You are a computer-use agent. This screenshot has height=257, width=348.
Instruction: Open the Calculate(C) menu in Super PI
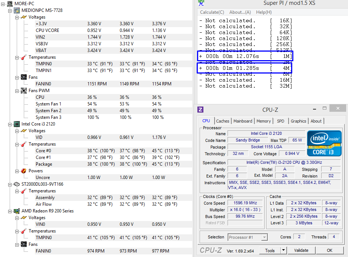tap(212, 12)
